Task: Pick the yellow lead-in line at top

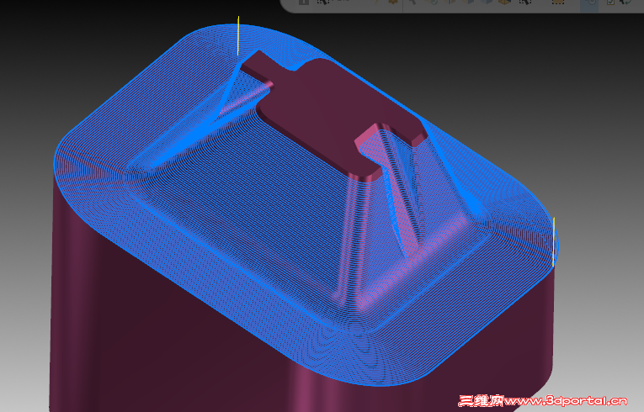Action: (238, 35)
